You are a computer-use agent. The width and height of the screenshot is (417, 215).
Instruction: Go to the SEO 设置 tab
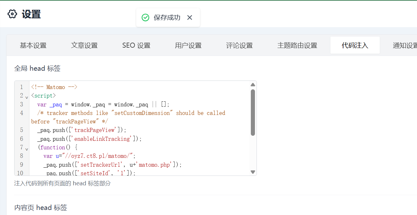[x=136, y=45]
